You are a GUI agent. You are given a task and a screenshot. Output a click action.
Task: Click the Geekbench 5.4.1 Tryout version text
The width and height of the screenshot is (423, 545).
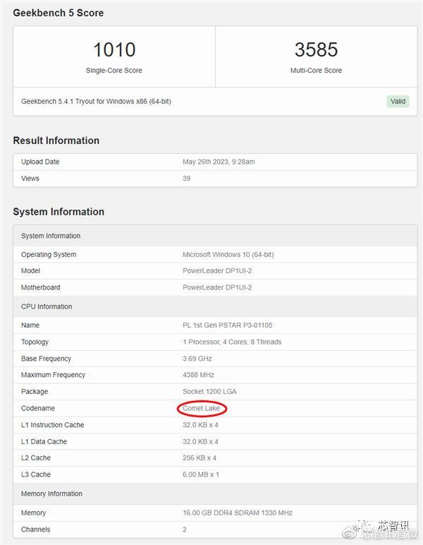[x=96, y=101]
